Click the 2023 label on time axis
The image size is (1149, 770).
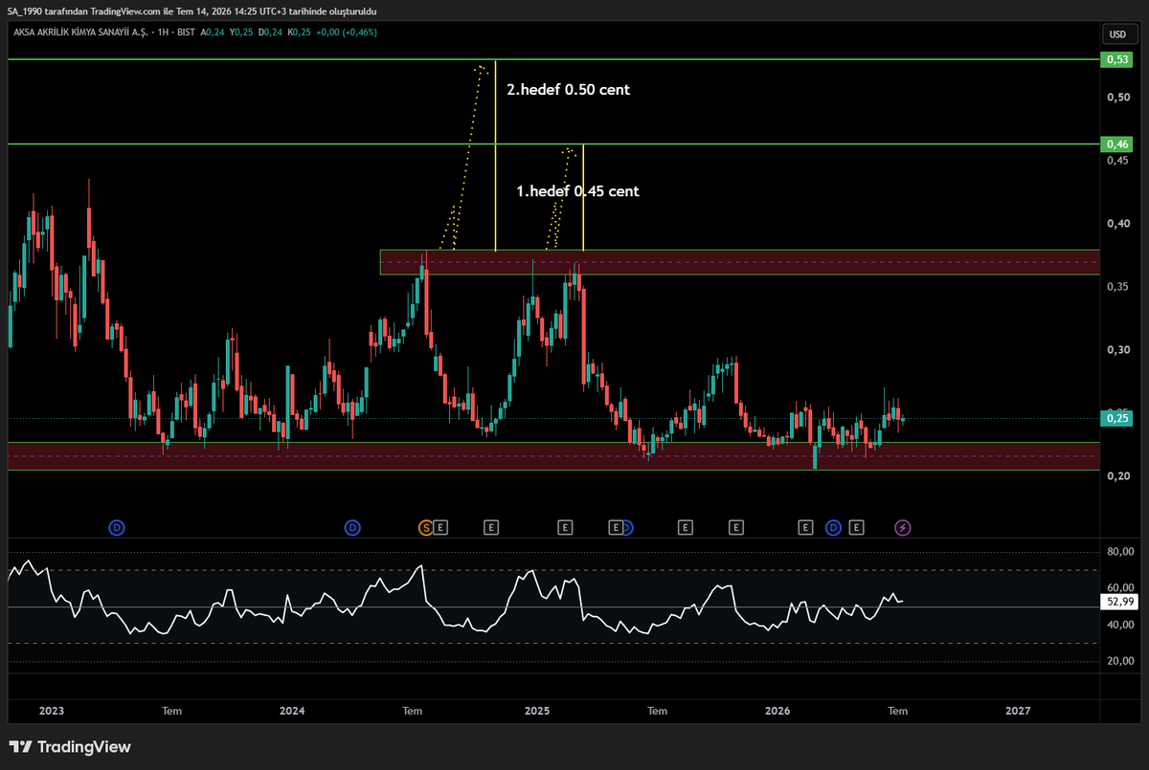[x=51, y=711]
